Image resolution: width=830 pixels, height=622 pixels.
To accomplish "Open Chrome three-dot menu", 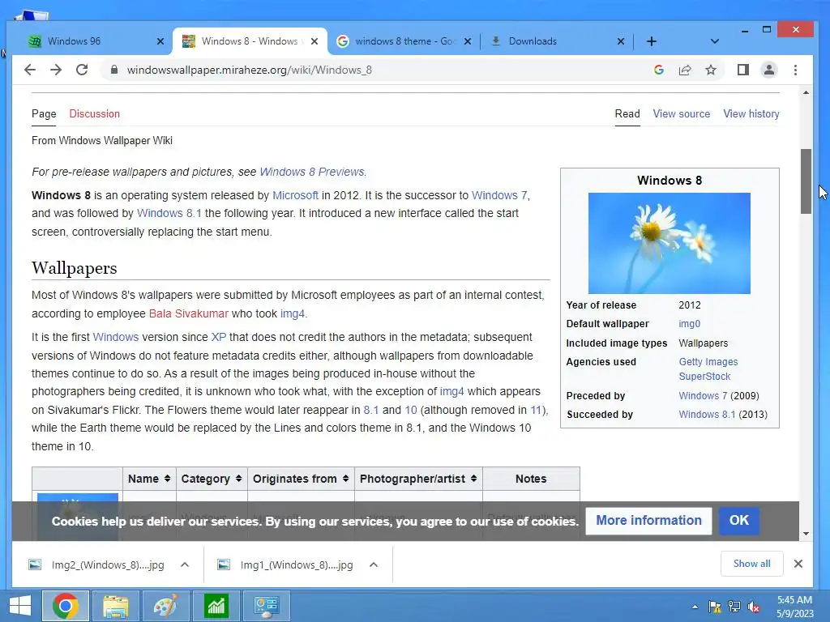I will coord(795,70).
